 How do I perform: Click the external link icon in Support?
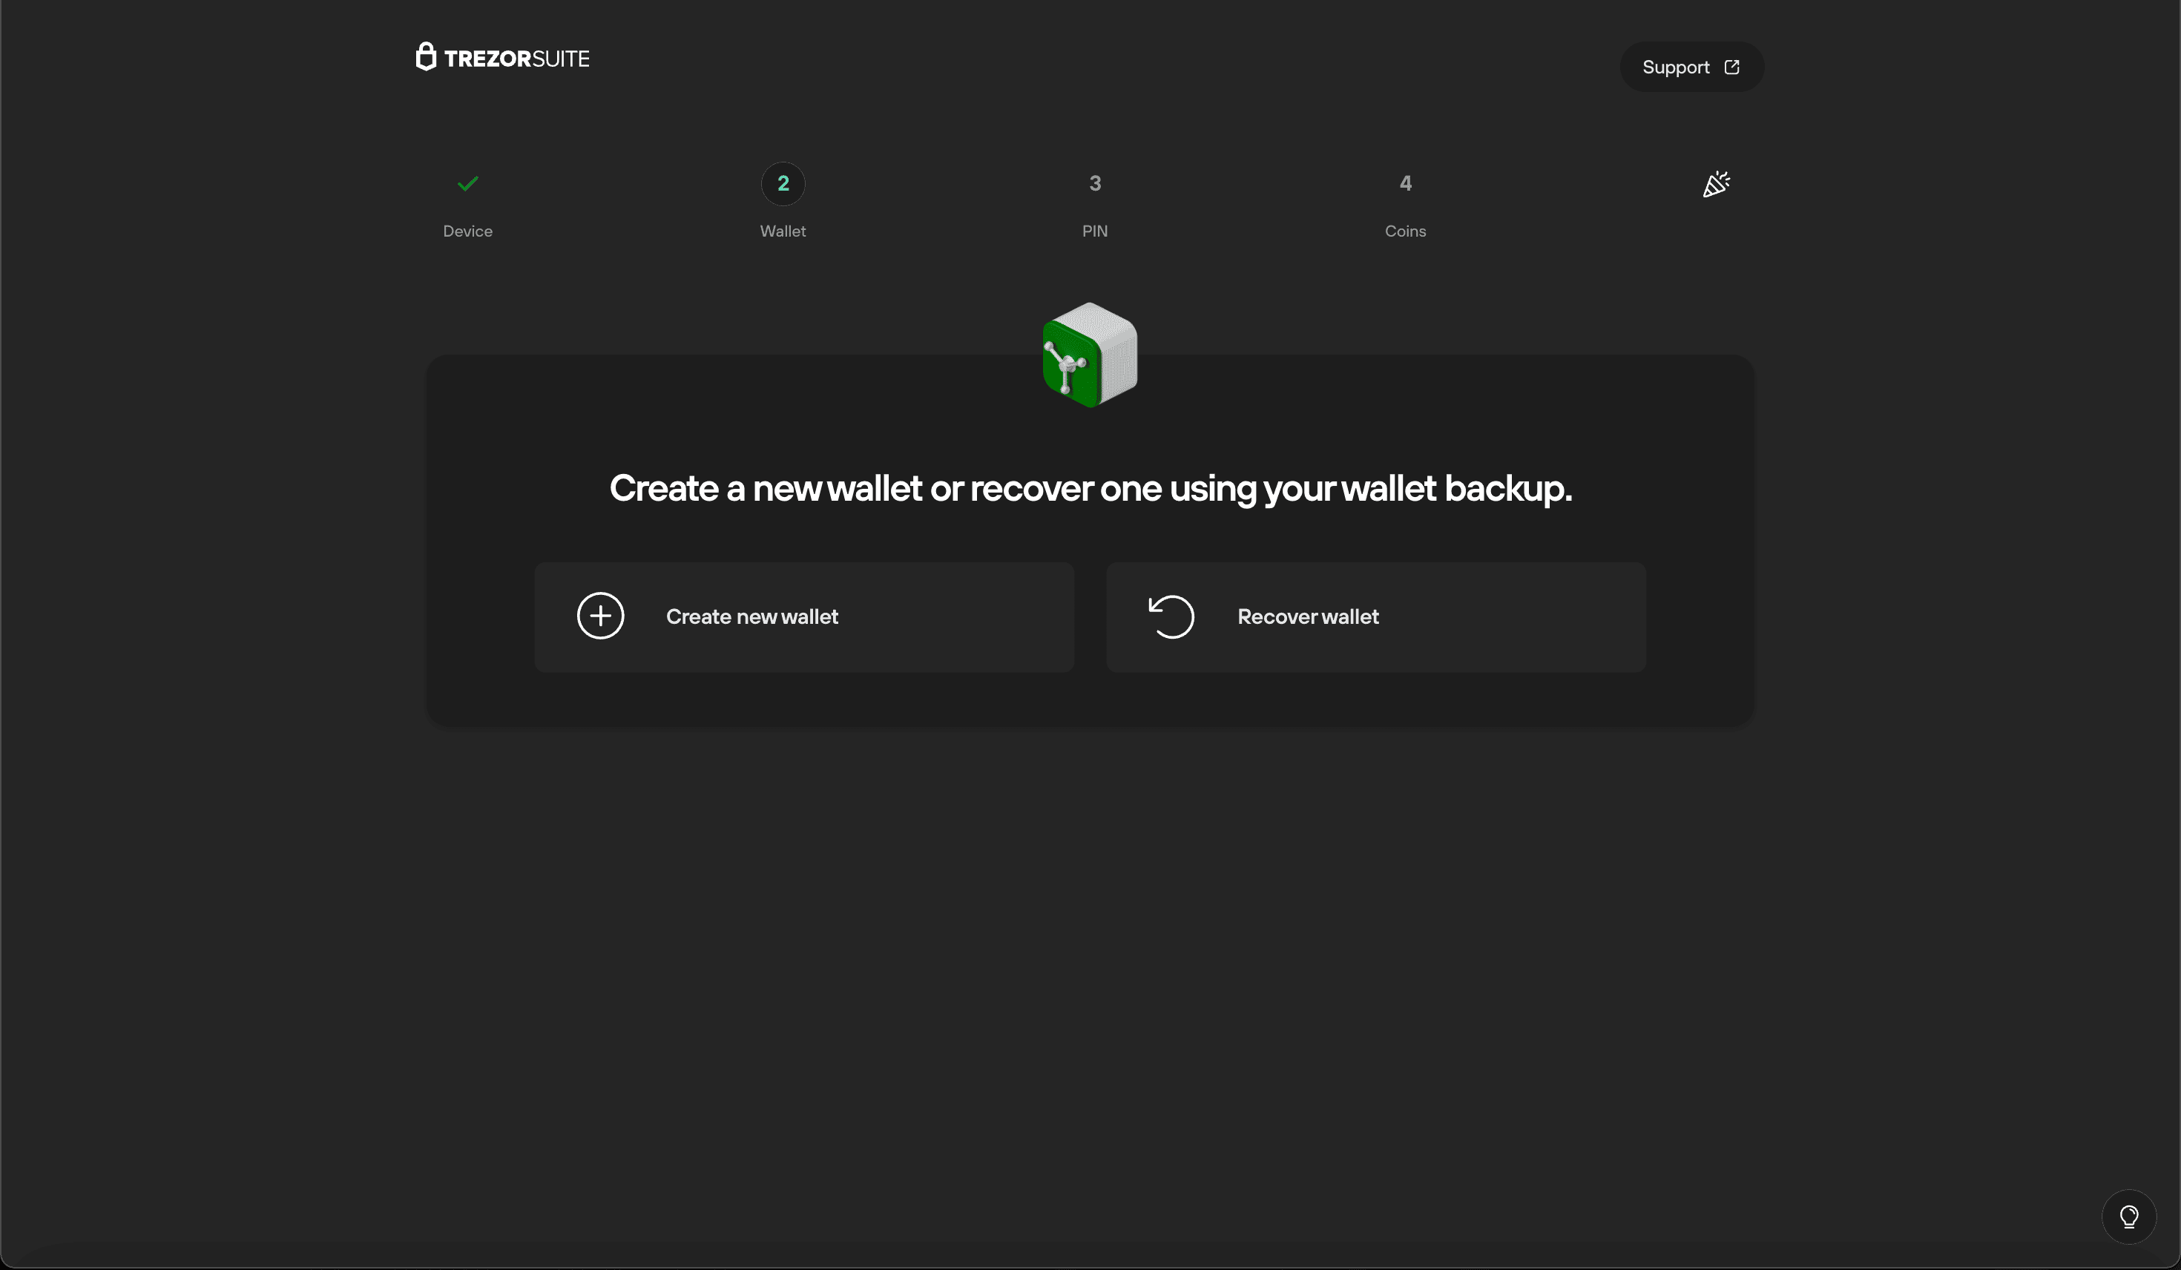pos(1731,67)
